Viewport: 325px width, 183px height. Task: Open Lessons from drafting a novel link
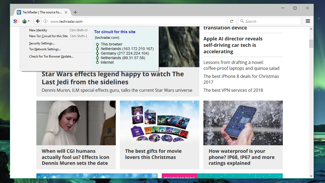(x=241, y=65)
